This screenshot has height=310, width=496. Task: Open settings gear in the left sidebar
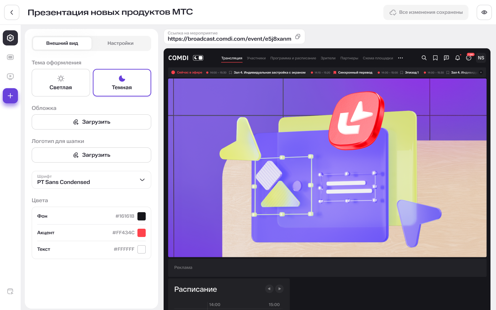(10, 38)
